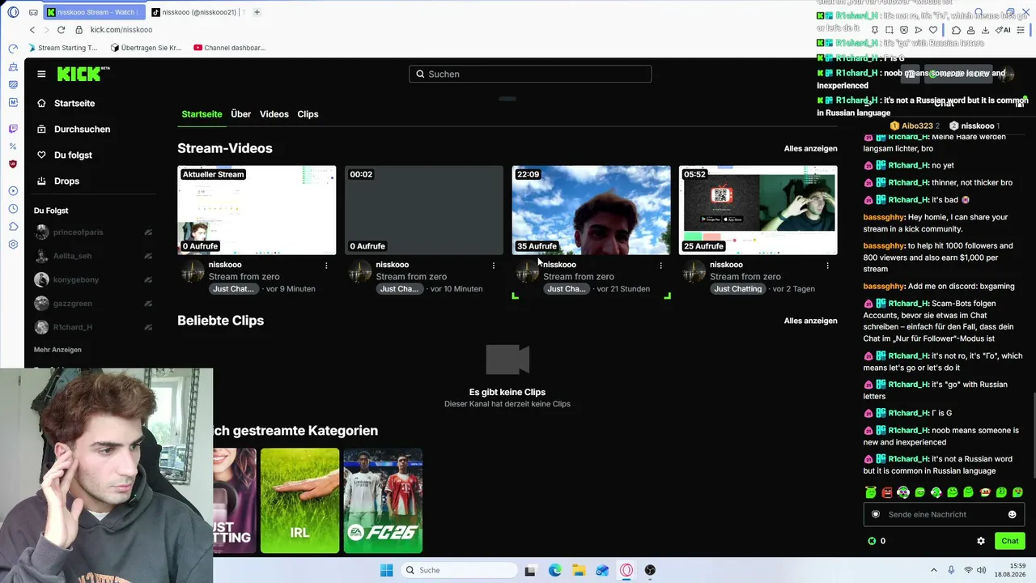Reload the current page
This screenshot has height=583, width=1036.
click(61, 30)
